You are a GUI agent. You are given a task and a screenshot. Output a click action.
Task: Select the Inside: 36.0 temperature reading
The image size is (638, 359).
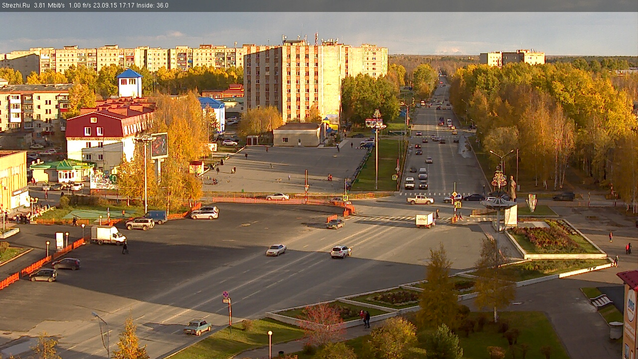[x=152, y=5]
